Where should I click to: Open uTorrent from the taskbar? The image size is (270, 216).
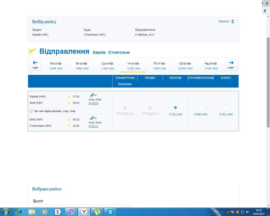[97, 212]
